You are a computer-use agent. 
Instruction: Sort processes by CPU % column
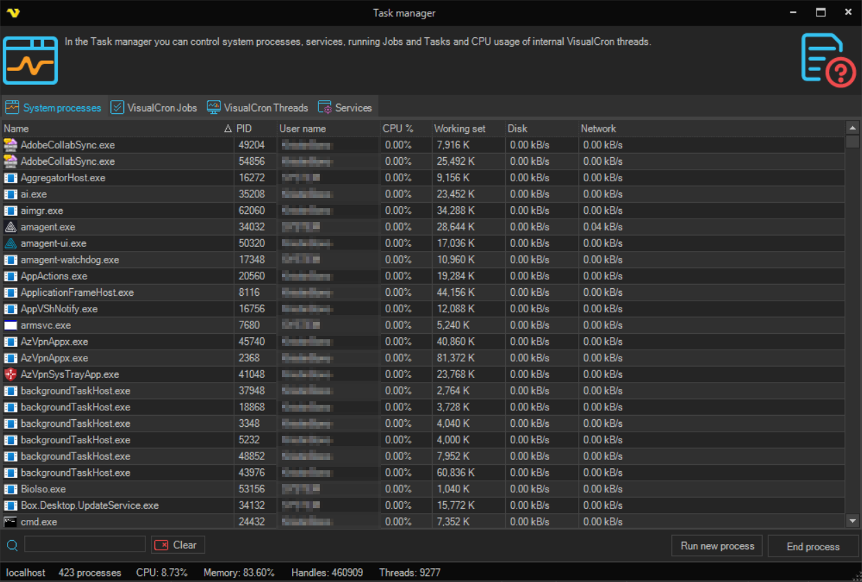coord(398,128)
